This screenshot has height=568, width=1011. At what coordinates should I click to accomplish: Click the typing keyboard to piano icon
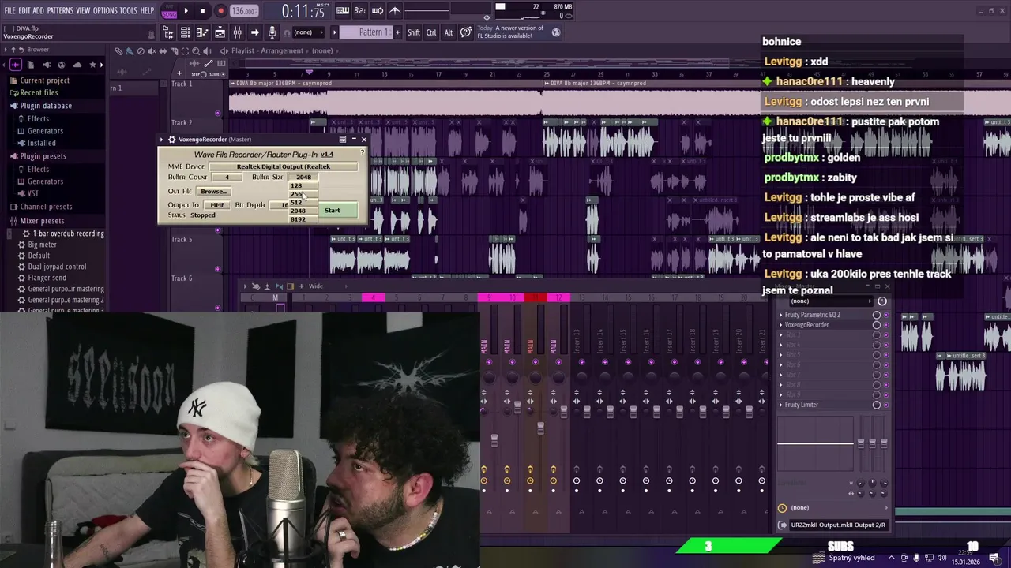pos(343,11)
